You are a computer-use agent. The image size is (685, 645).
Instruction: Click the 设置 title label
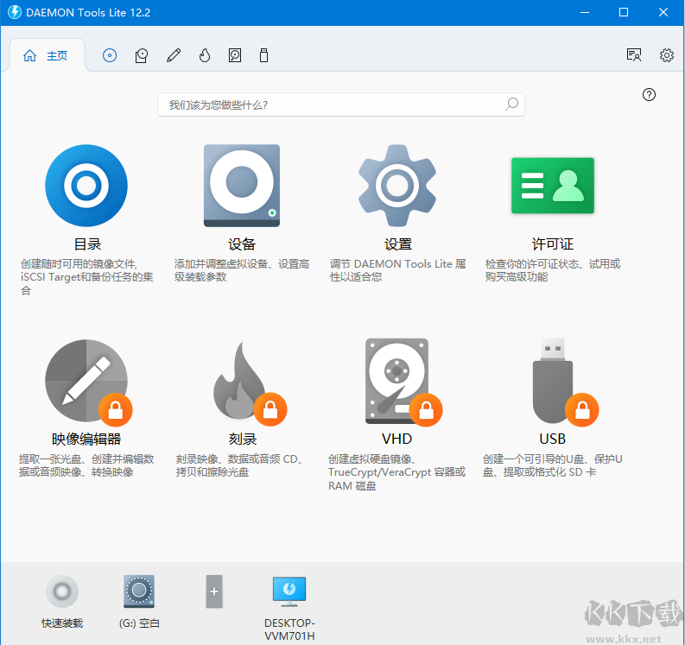(x=398, y=244)
